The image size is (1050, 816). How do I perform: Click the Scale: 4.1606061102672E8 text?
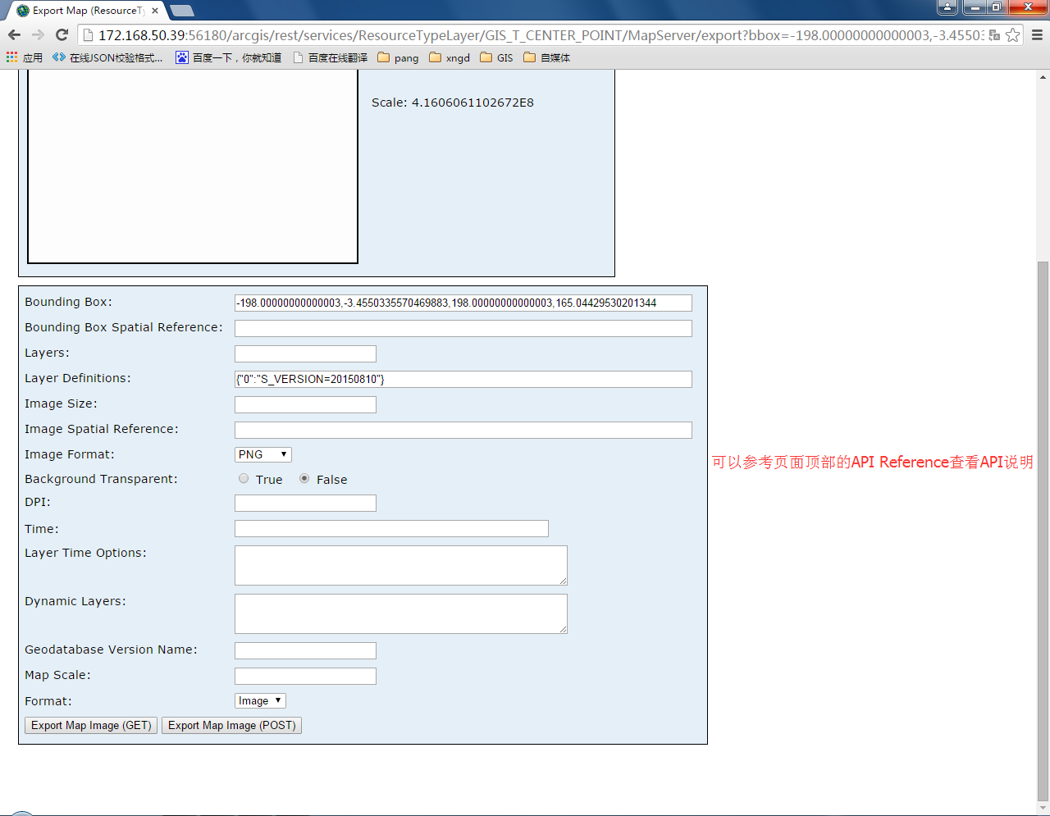(453, 103)
